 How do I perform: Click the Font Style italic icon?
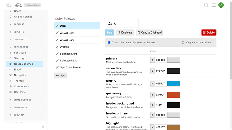click(10, 53)
